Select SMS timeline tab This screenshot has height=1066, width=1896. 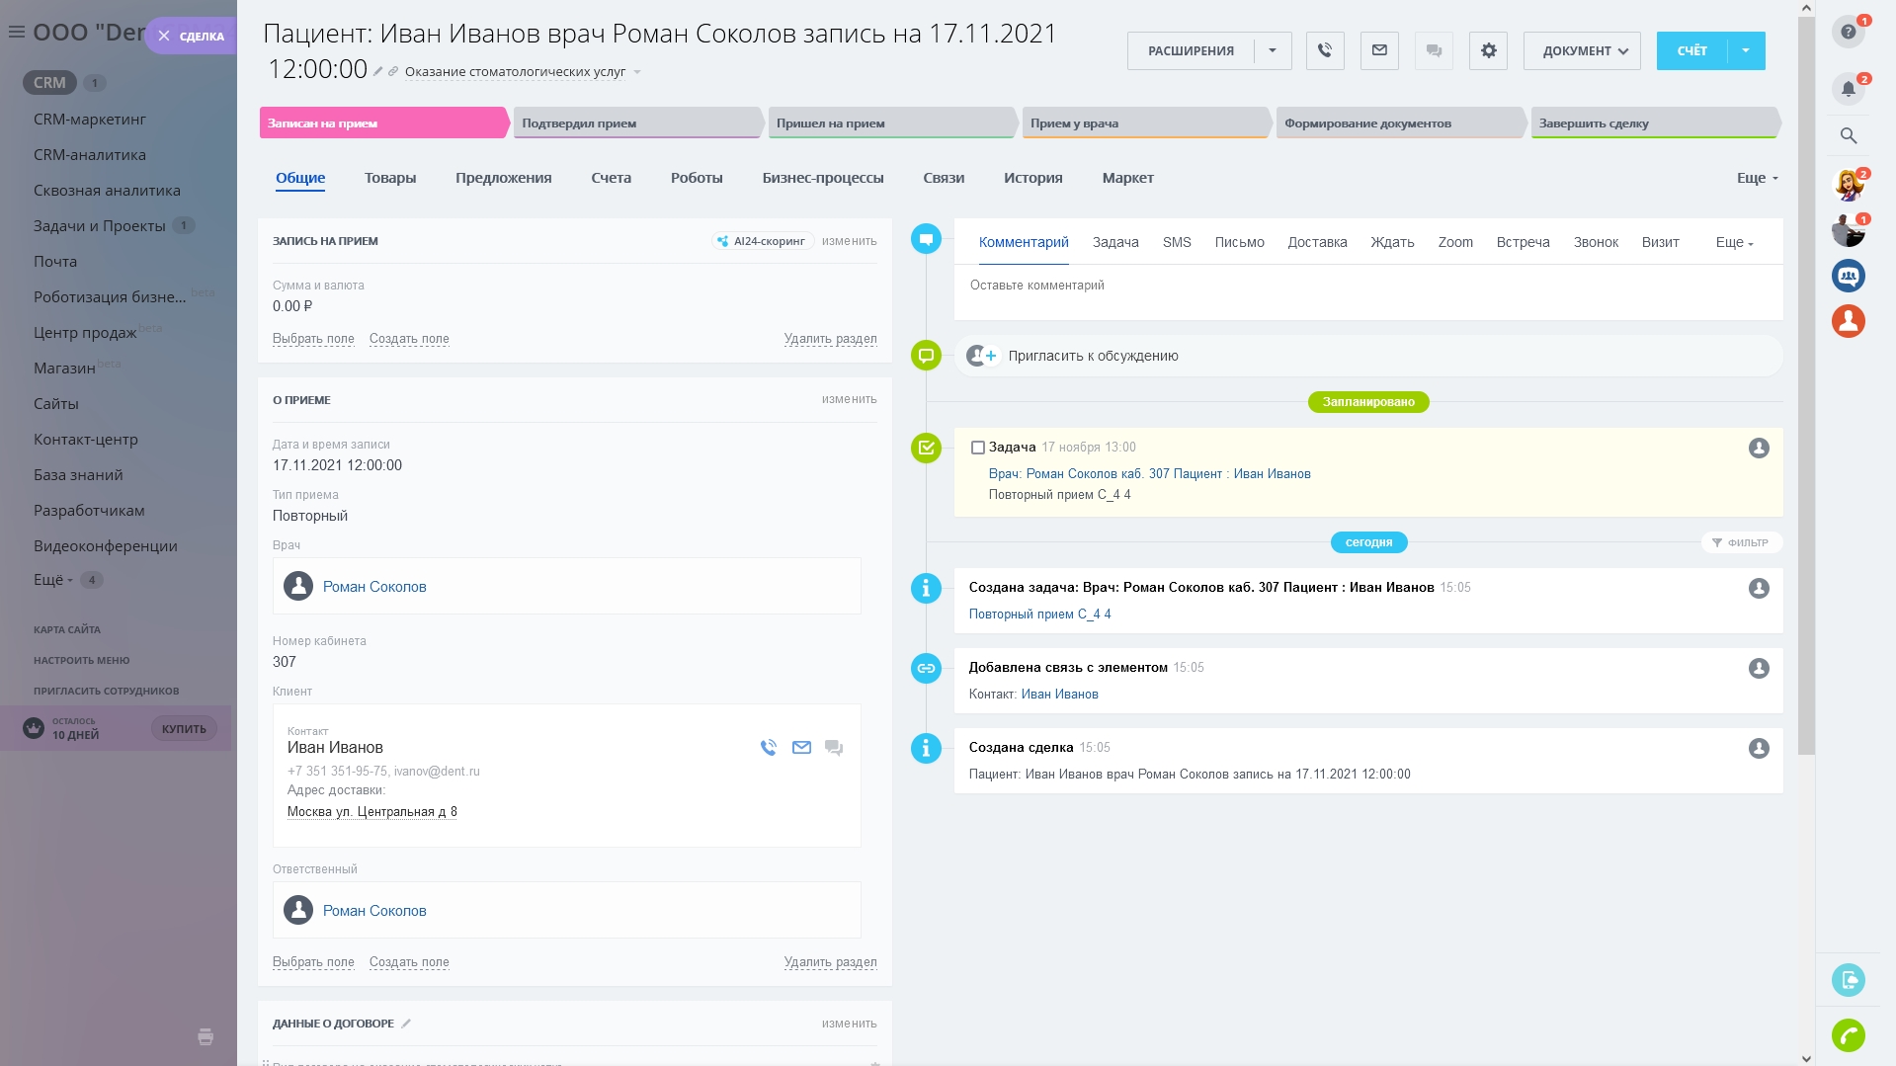point(1177,242)
